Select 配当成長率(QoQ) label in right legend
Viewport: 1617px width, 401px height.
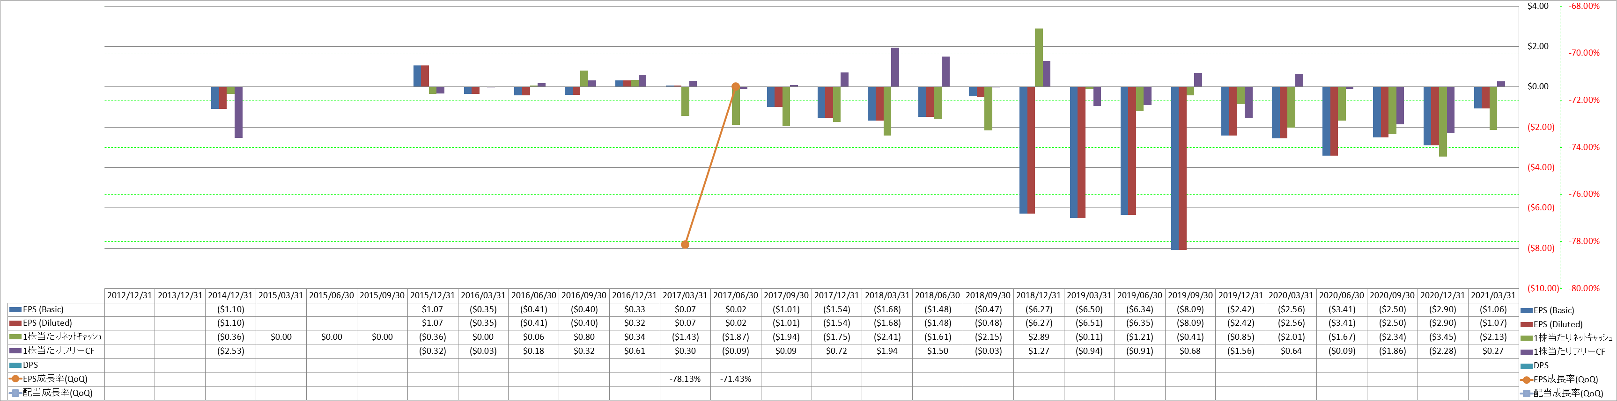click(1568, 394)
